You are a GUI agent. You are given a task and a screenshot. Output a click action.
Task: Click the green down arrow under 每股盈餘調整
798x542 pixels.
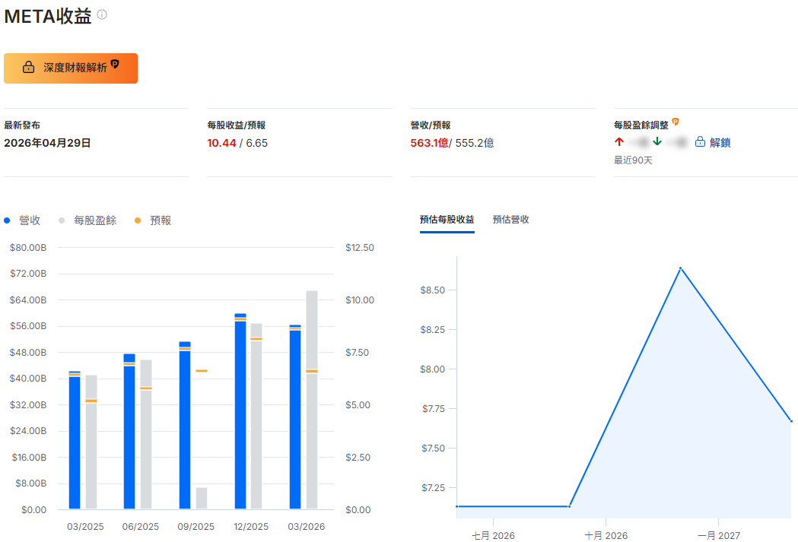tap(657, 142)
